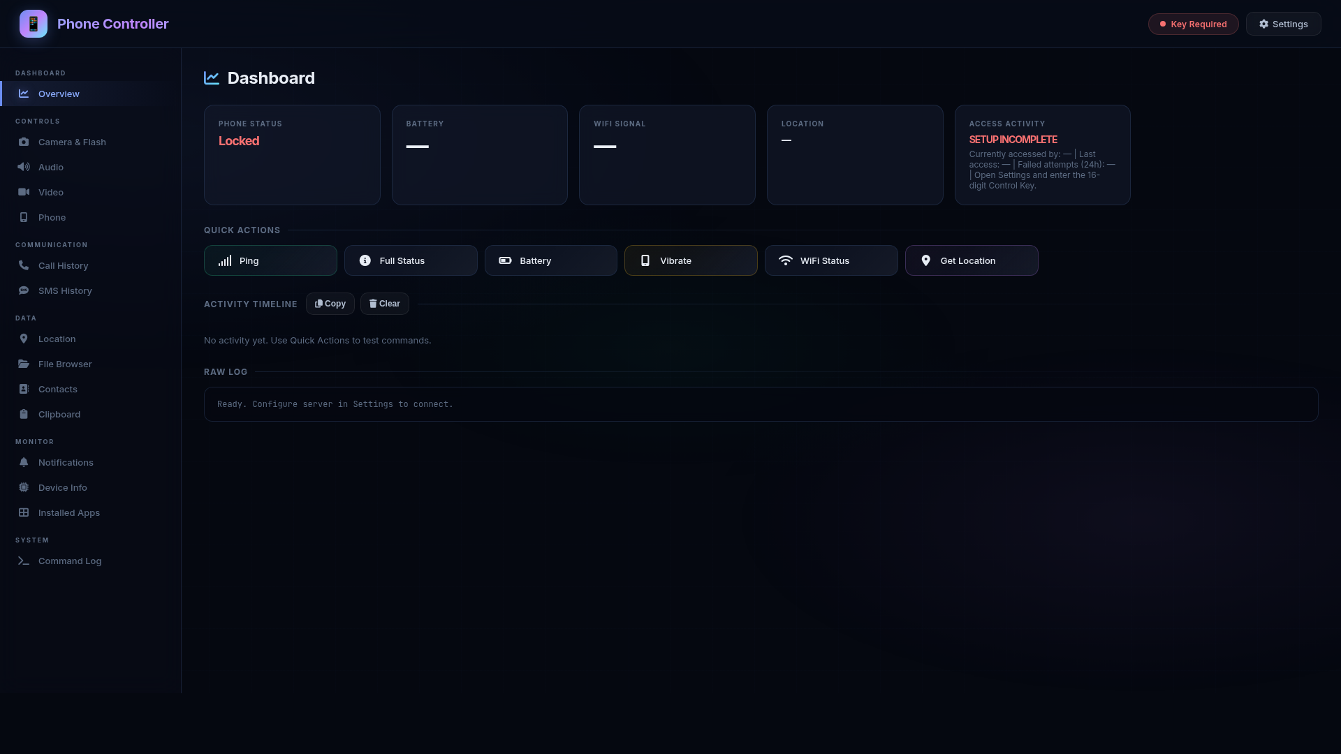Click the Contacts address book icon

point(24,389)
